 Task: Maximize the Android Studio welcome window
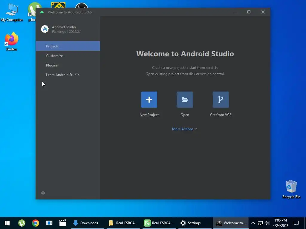pyautogui.click(x=249, y=12)
